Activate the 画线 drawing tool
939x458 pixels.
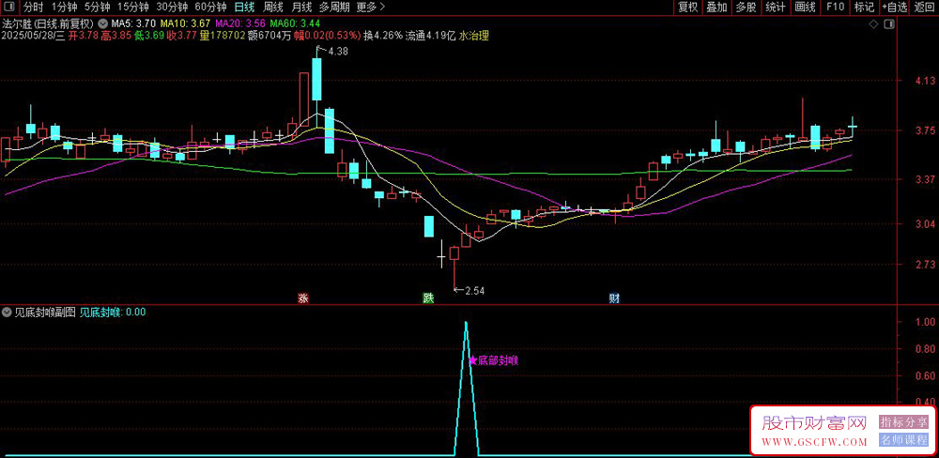point(805,8)
